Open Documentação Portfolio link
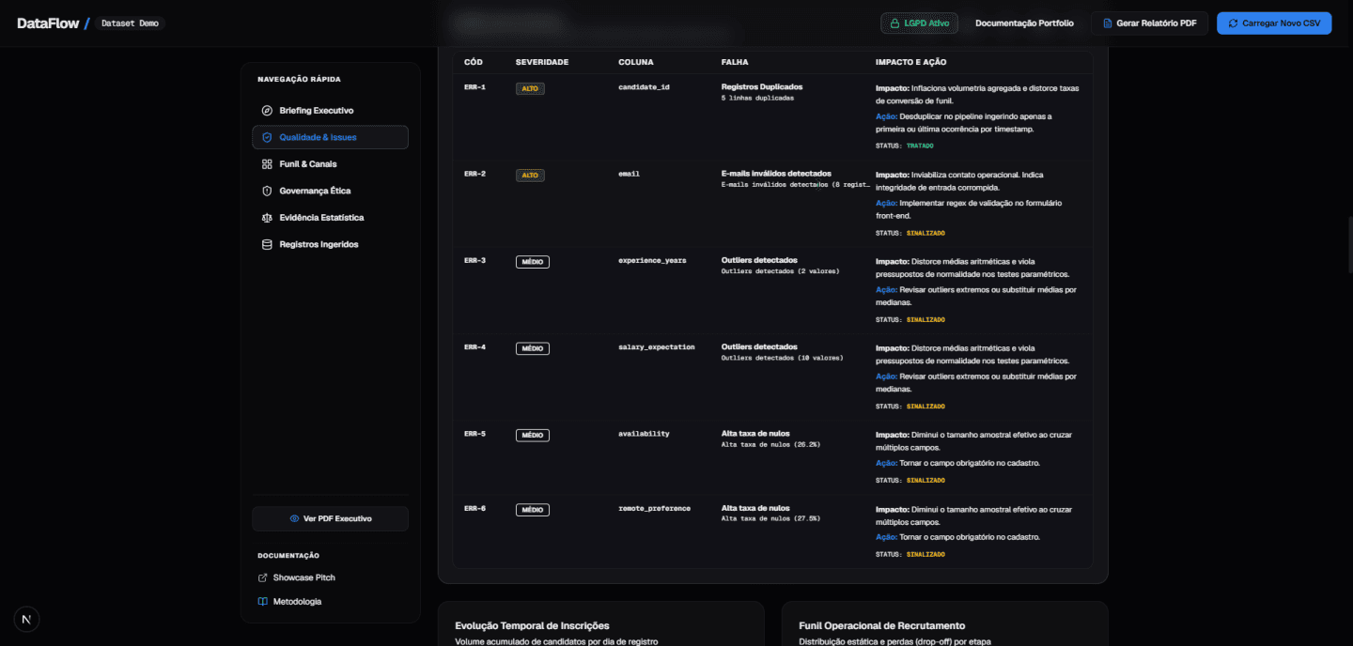The image size is (1353, 646). click(1024, 23)
